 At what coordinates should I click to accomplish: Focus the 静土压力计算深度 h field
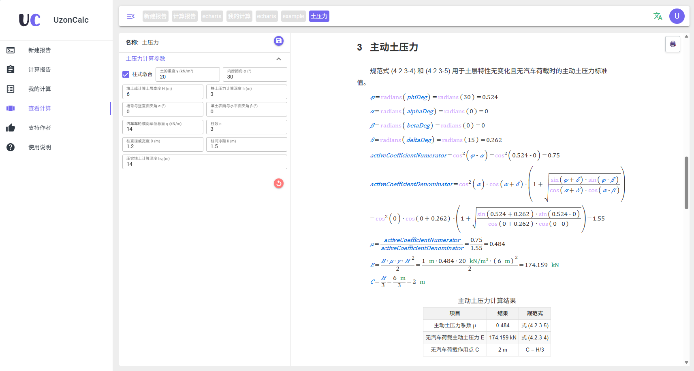click(x=246, y=92)
